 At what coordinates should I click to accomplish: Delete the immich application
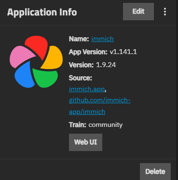pyautogui.click(x=155, y=171)
